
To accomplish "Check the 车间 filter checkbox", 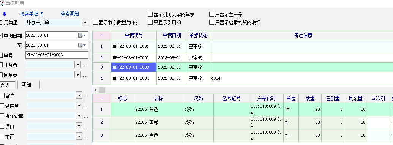I will [x=2, y=137].
